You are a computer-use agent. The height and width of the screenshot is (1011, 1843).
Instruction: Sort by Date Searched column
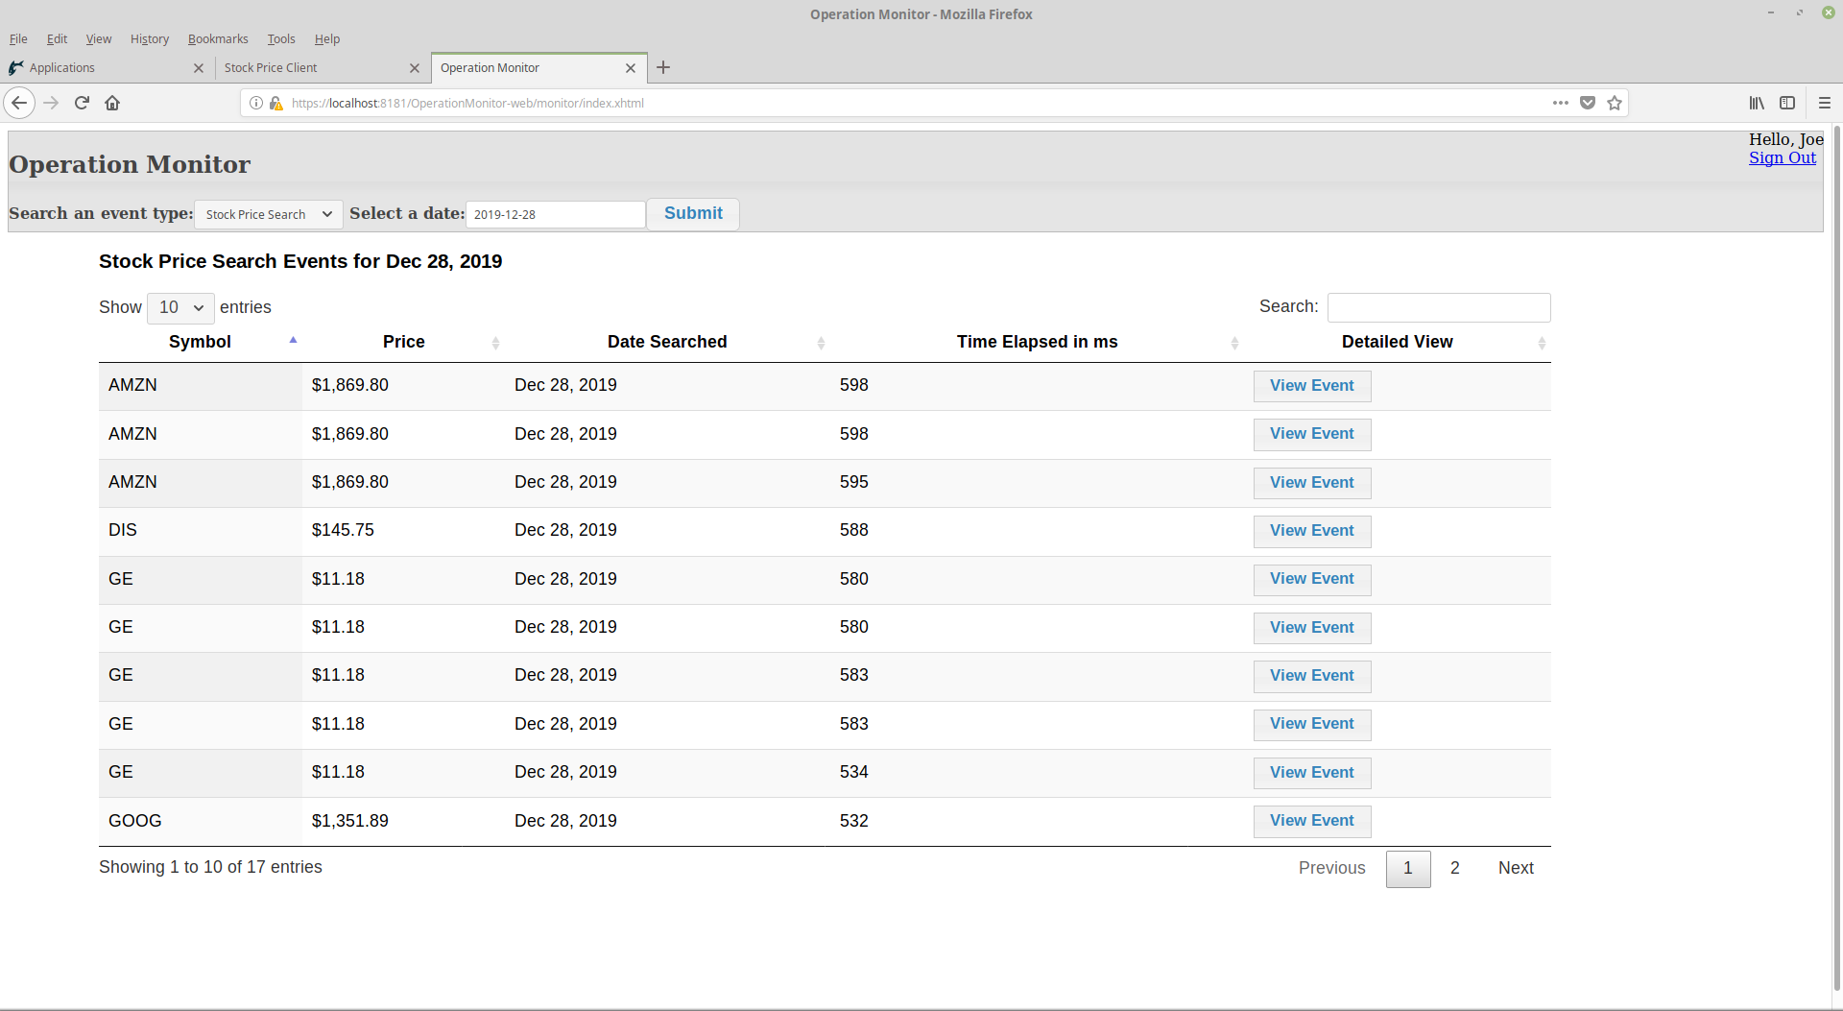(x=667, y=342)
